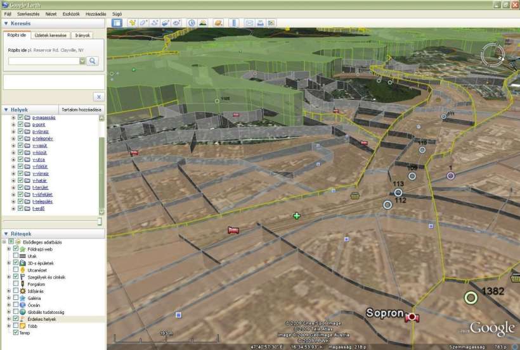520x350 pixels.
Task: Disable the Terep terrain checkbox
Action: (x=16, y=332)
